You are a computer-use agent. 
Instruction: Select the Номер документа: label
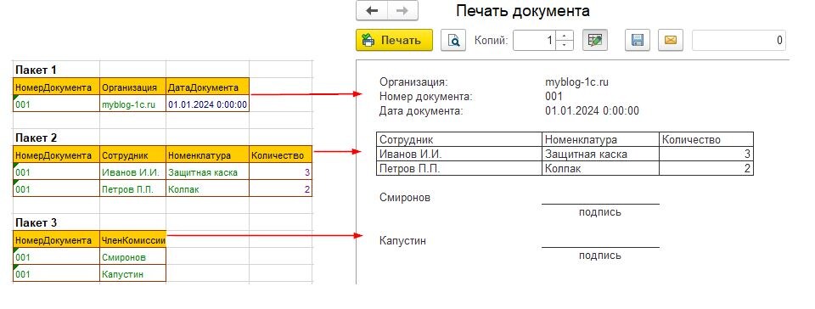[x=426, y=97]
